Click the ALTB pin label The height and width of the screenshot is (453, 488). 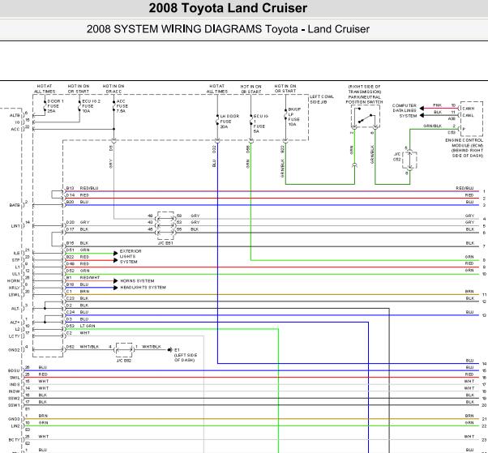pos(15,115)
